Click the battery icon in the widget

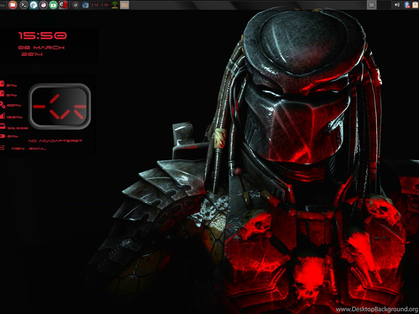(x=3, y=136)
